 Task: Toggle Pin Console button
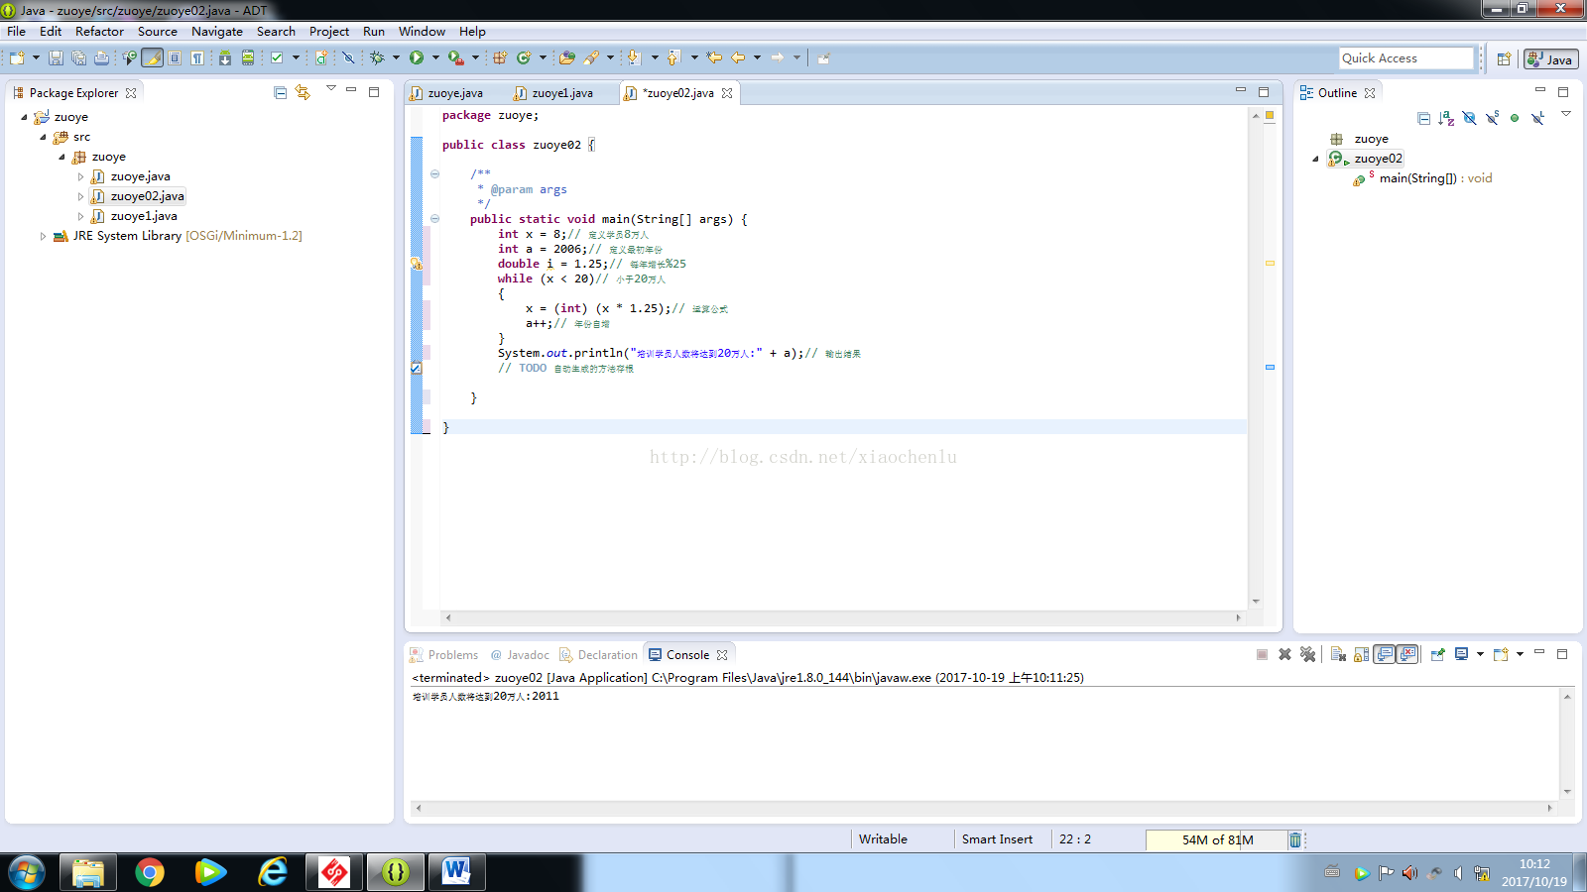click(x=1437, y=654)
